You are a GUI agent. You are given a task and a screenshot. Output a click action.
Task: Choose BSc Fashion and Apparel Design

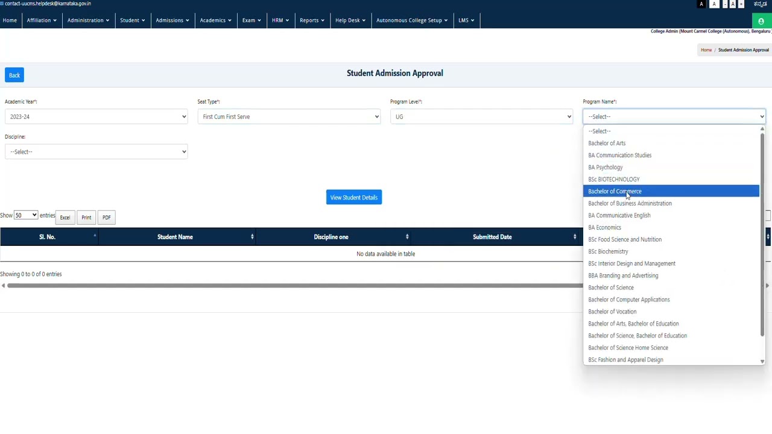(x=671, y=360)
